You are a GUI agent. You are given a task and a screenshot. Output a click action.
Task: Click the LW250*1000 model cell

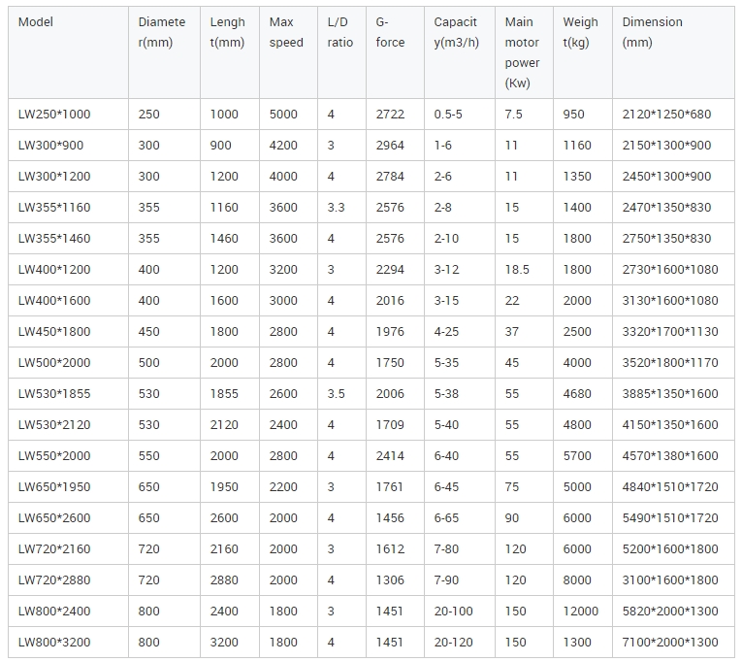click(x=54, y=115)
